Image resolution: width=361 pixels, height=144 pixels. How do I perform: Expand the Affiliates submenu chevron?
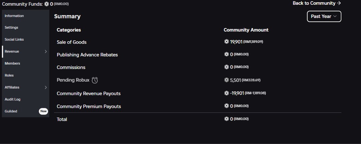[45, 87]
